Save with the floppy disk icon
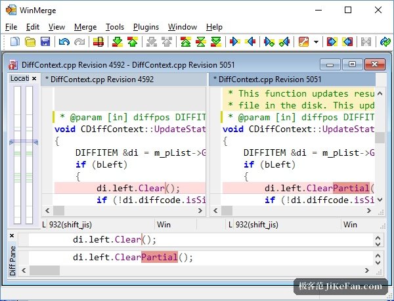Image resolution: width=394 pixels, height=301 pixels. click(45, 42)
